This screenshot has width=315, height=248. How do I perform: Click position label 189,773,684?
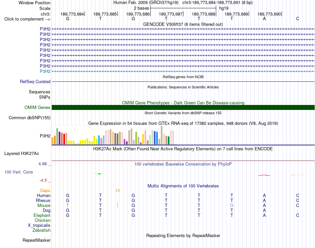click(x=72, y=14)
